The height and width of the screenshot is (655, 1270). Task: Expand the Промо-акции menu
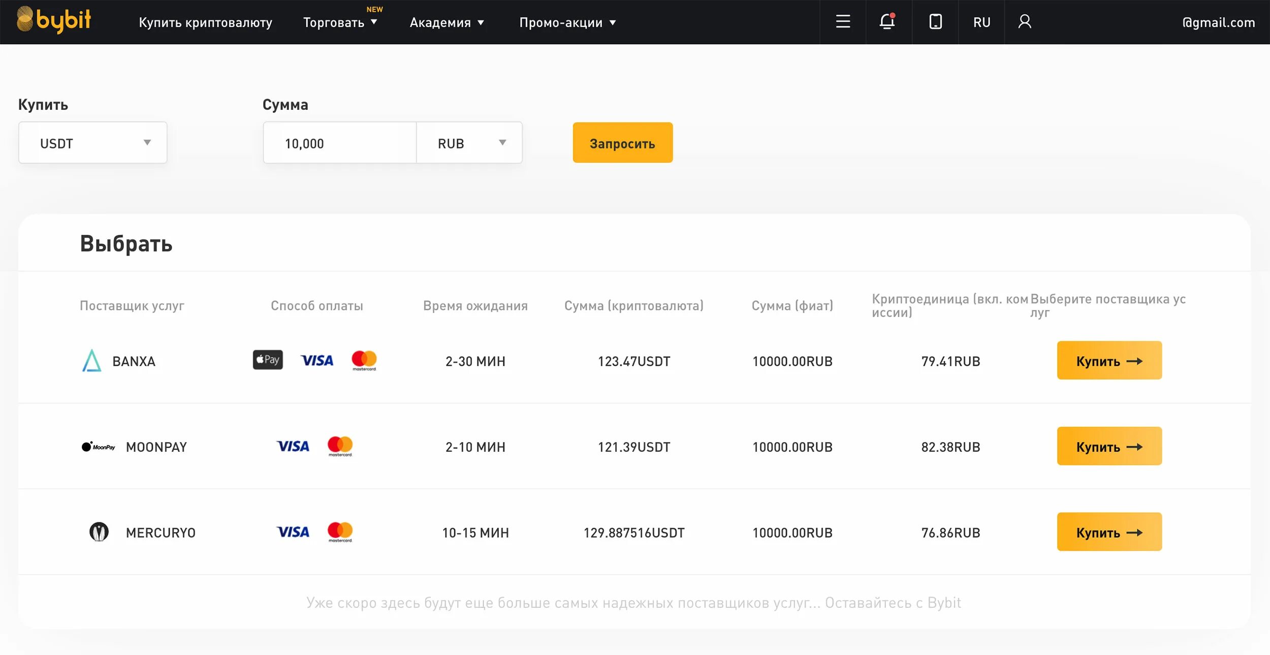point(567,22)
